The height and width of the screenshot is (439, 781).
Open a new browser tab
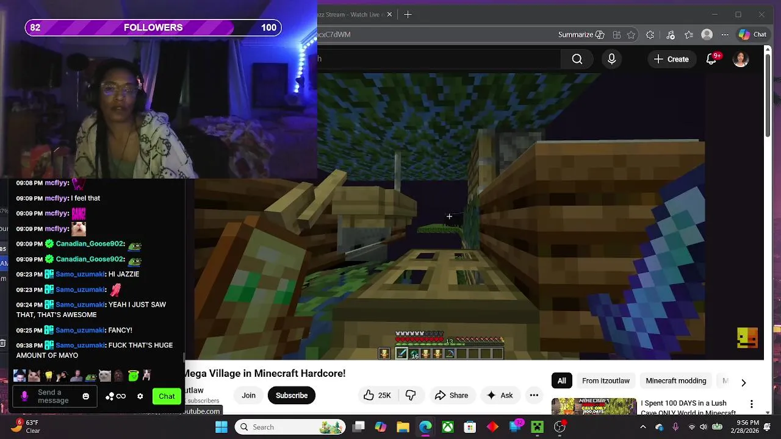(x=408, y=14)
